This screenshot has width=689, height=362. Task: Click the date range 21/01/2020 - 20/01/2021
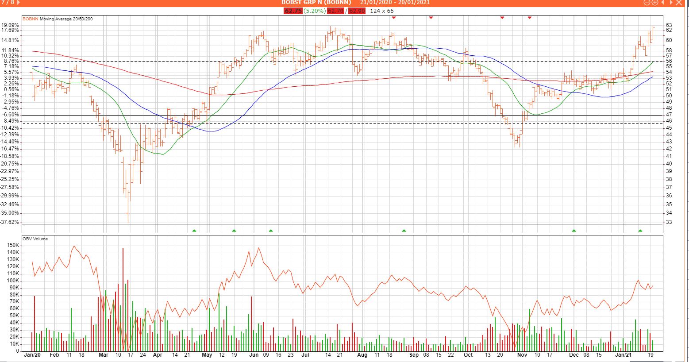395,3
